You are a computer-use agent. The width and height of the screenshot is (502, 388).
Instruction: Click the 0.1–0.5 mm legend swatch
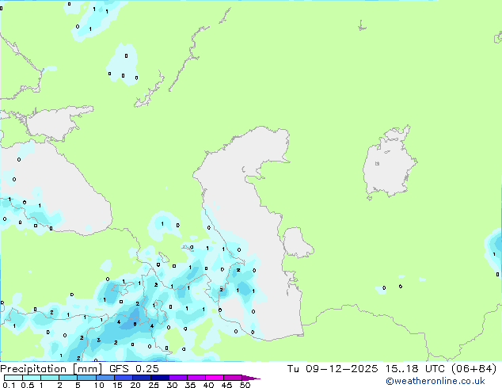pyautogui.click(x=13, y=378)
